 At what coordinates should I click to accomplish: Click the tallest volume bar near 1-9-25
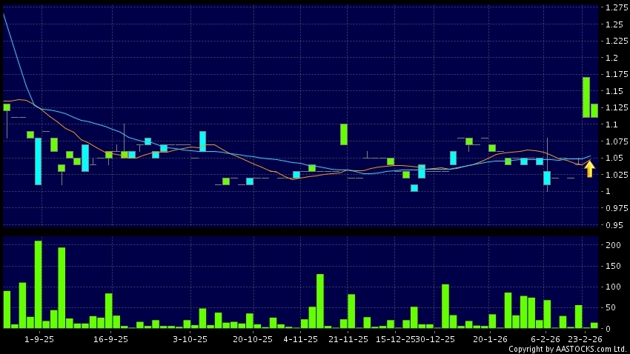(38, 284)
